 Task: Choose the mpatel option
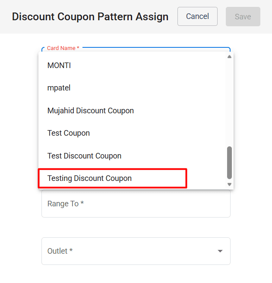pyautogui.click(x=59, y=88)
